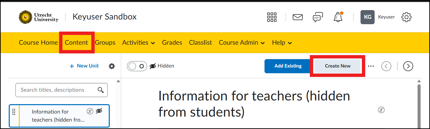Image resolution: width=430 pixels, height=129 pixels.
Task: Click the Utrecht University logo
Action: tap(39, 17)
